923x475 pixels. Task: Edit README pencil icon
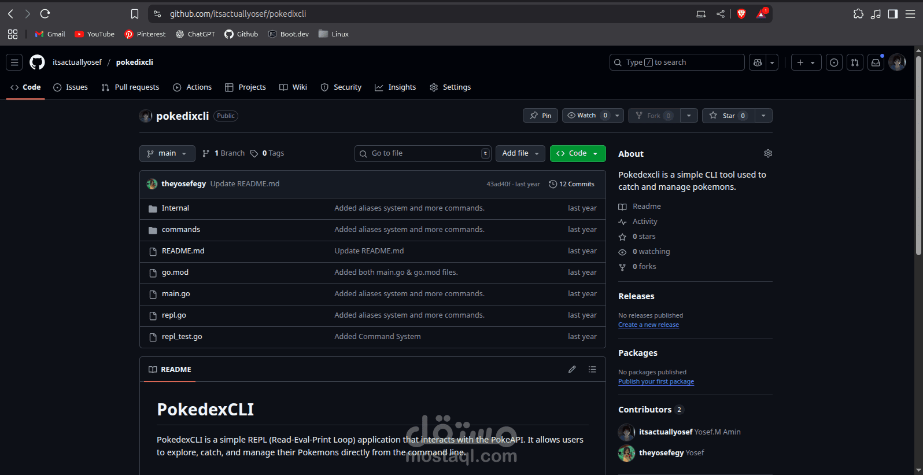(x=572, y=369)
